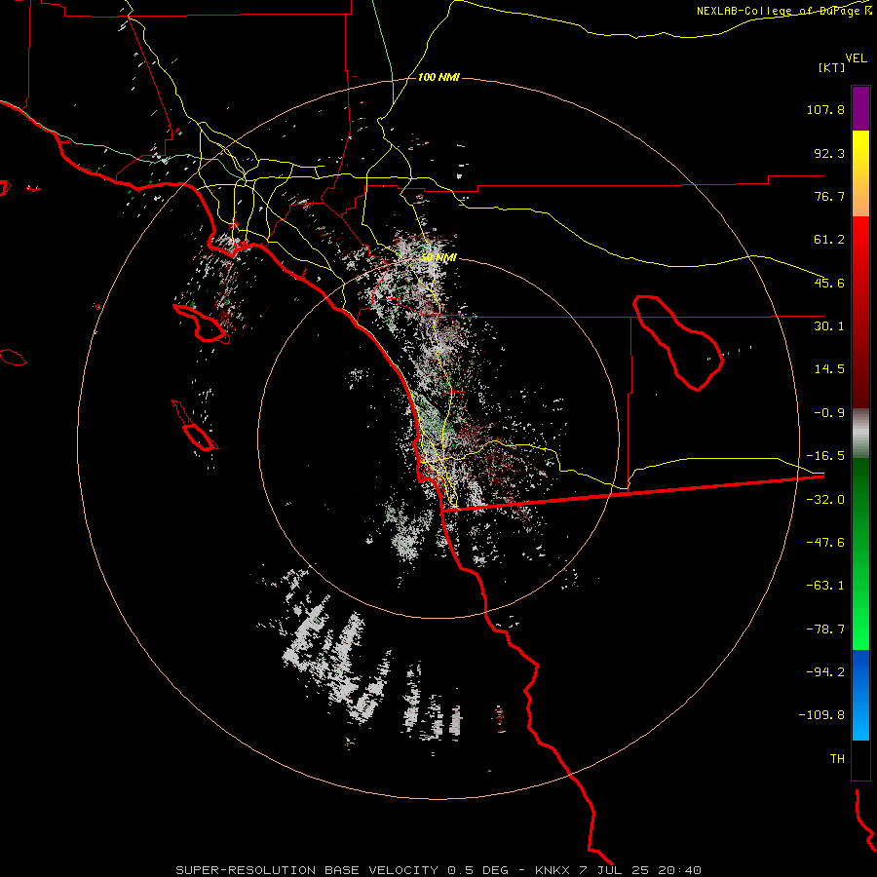877x877 pixels.
Task: Click the 100 NMI range ring label
Action: coord(438,77)
